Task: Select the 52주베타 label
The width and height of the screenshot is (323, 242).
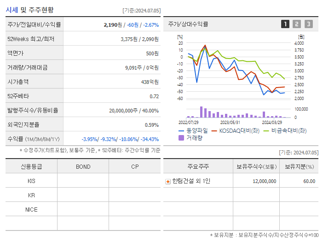Action: coord(18,96)
